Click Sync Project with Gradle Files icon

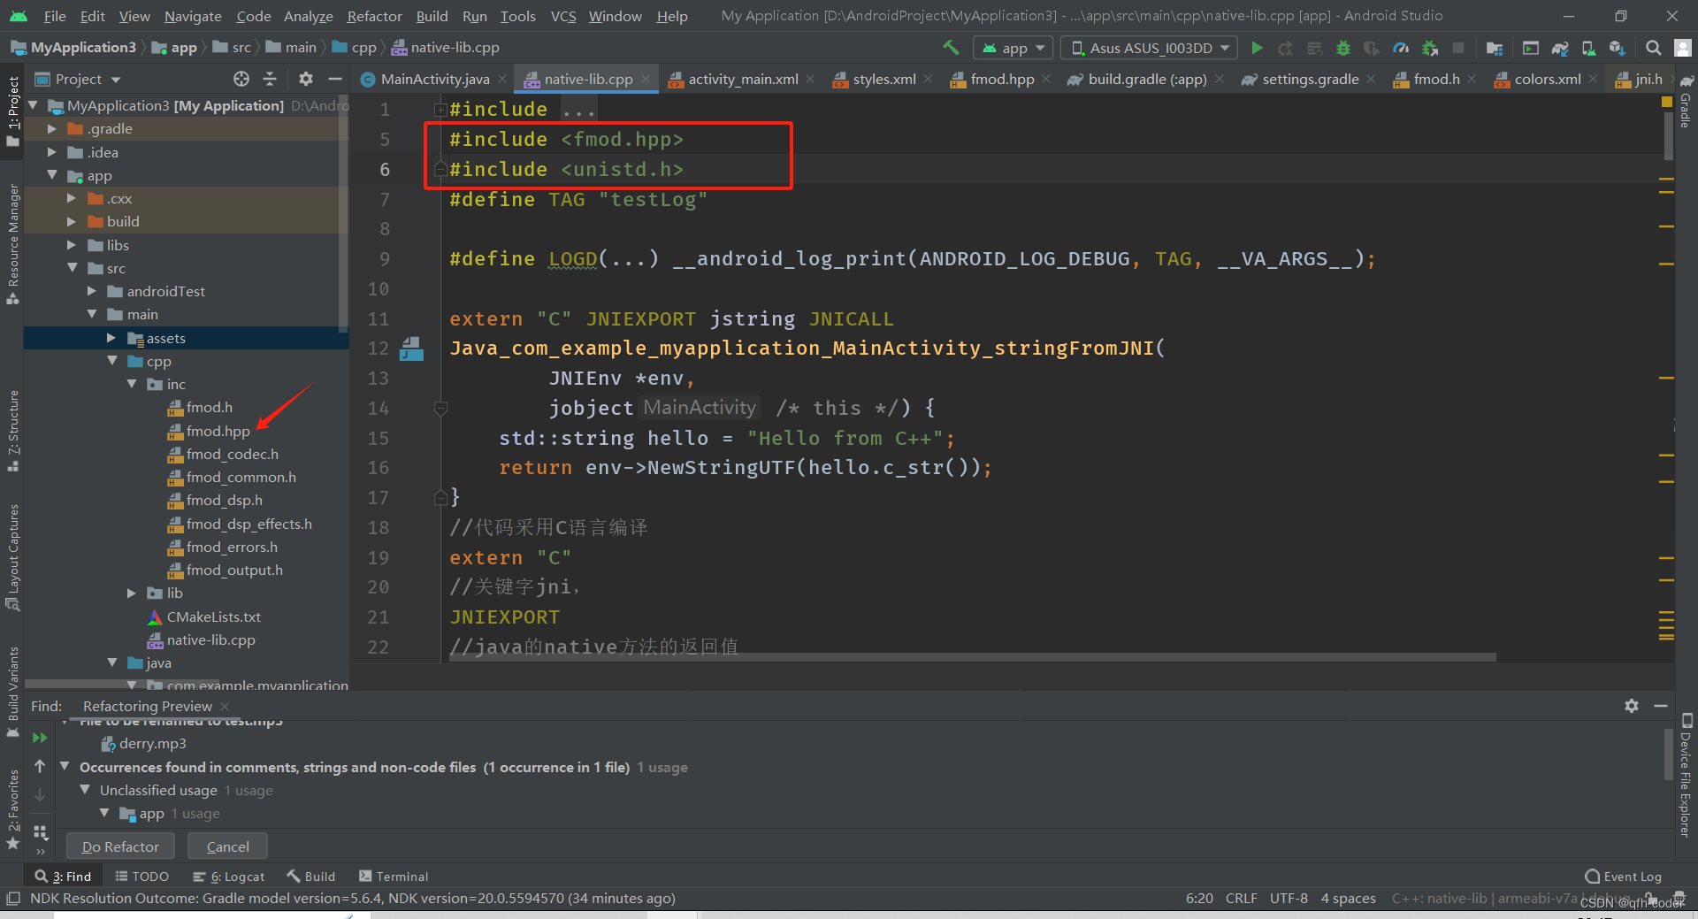tap(1560, 48)
